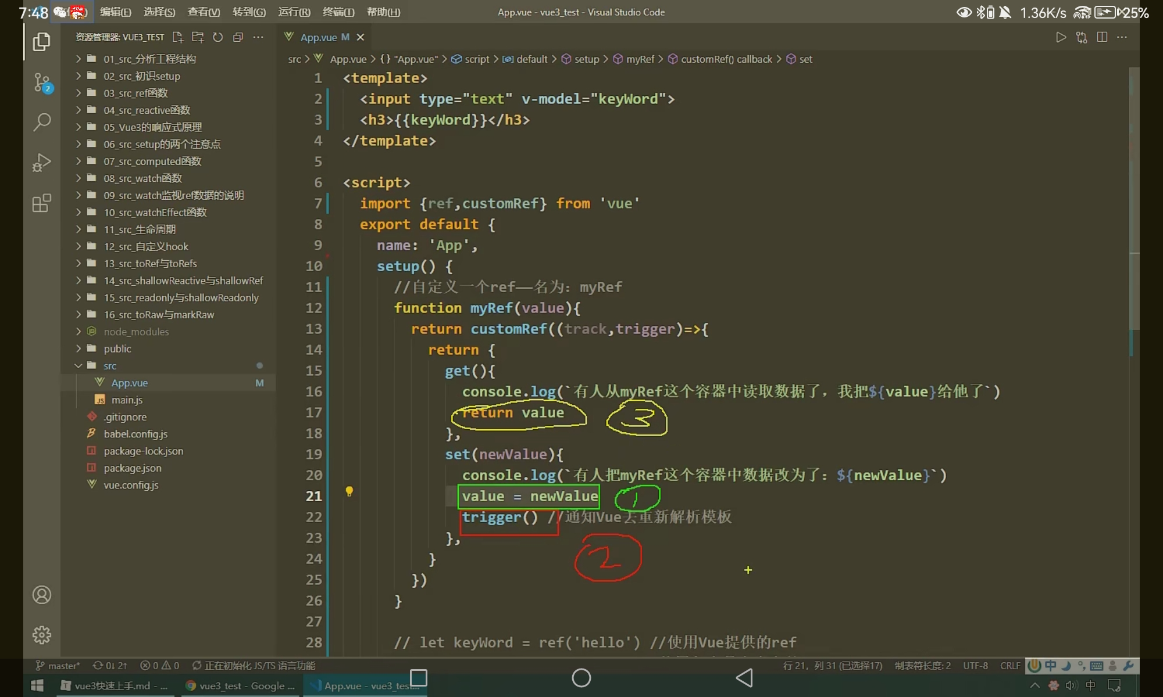Select the App.vue editor tab
1163x697 pixels.
click(x=319, y=37)
